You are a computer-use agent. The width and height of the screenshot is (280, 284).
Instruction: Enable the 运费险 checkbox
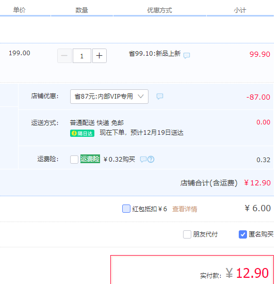pyautogui.click(x=74, y=160)
